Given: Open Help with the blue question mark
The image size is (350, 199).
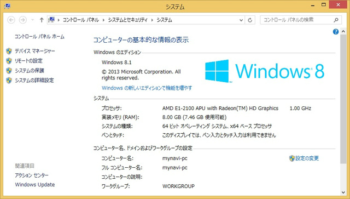Looking at the screenshot, I should 335,32.
